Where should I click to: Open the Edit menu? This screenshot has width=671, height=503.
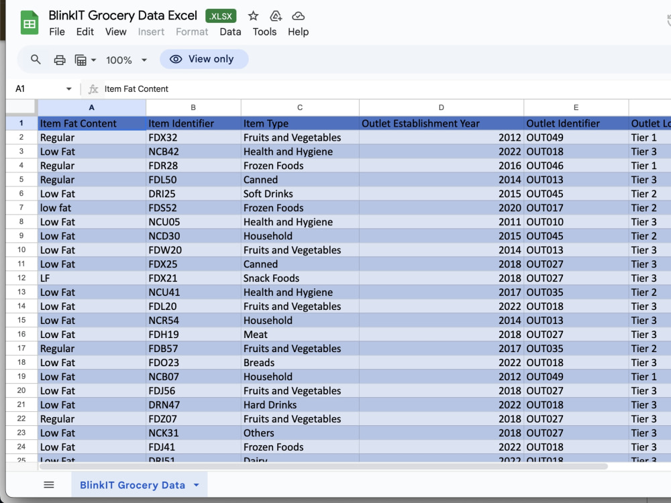click(85, 32)
